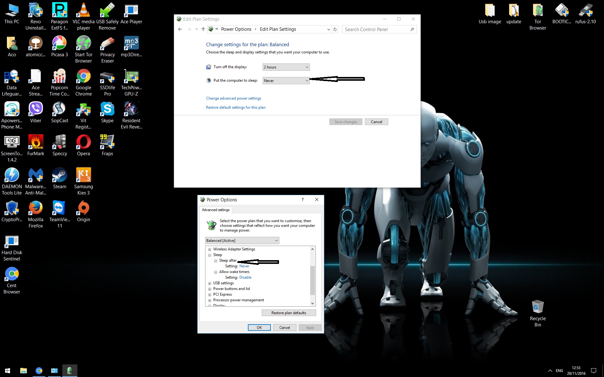Open File Explorer from the taskbar
The height and width of the screenshot is (377, 604).
coord(23,371)
